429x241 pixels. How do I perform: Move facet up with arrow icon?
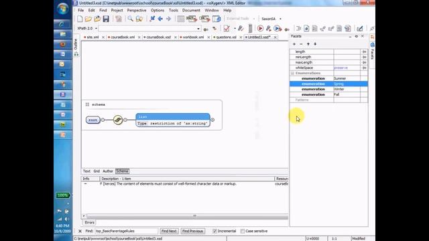[308, 44]
